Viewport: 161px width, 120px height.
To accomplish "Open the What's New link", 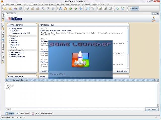I will (x=15, y=31).
